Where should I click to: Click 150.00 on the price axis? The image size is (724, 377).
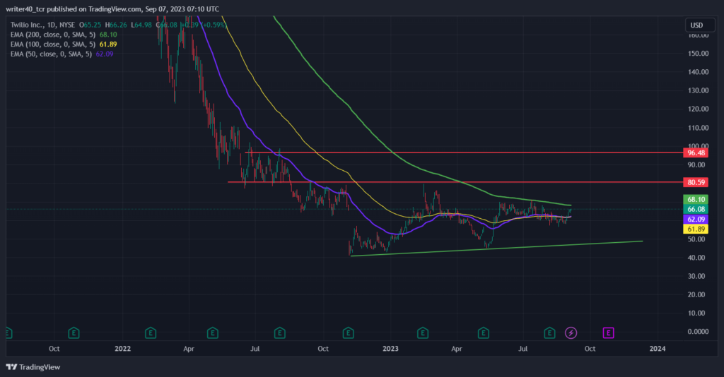pyautogui.click(x=698, y=54)
